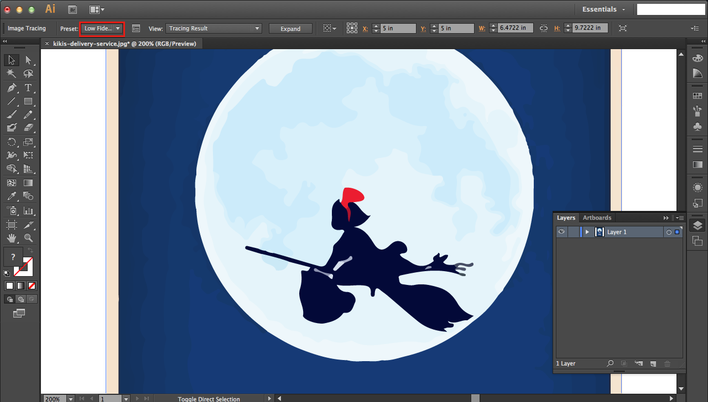Viewport: 708px width, 402px height.
Task: Toggle the lock column for Layer 1
Action: pos(574,232)
